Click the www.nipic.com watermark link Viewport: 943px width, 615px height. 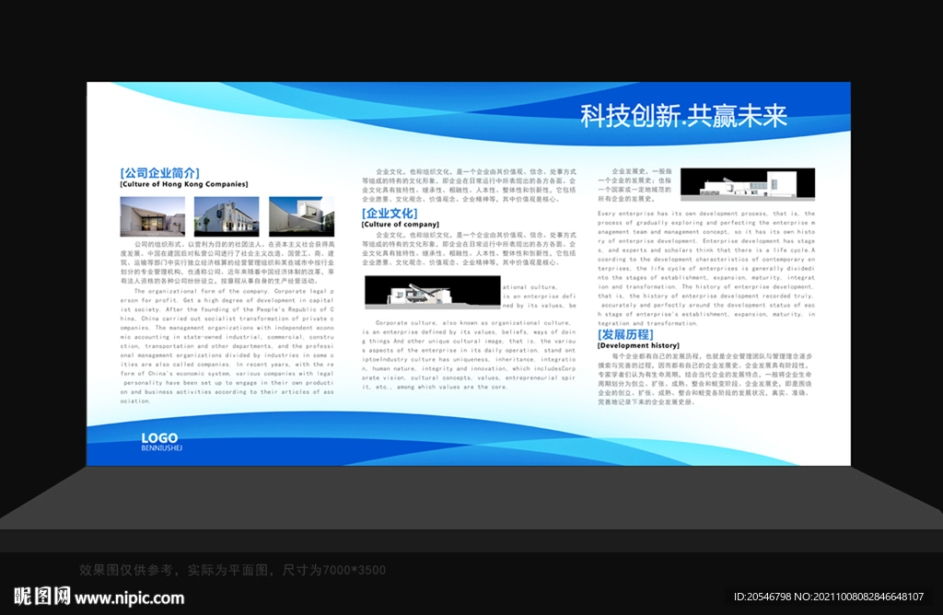pos(129,598)
